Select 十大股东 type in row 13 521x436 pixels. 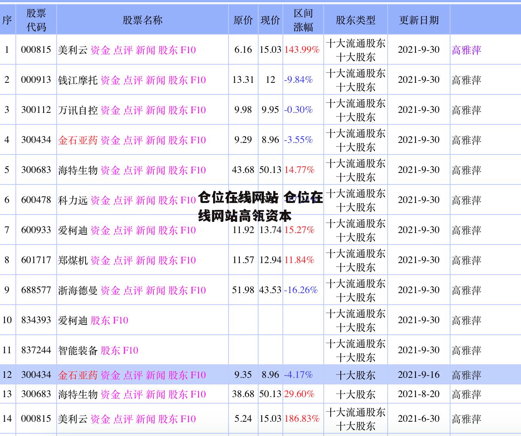coord(355,394)
